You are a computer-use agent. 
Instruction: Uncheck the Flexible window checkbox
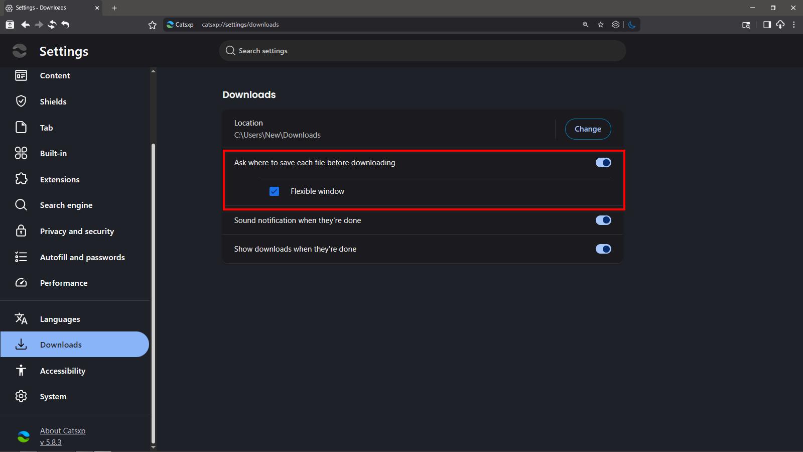coord(274,191)
